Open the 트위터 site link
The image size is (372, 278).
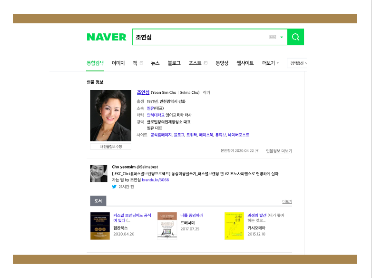192,135
